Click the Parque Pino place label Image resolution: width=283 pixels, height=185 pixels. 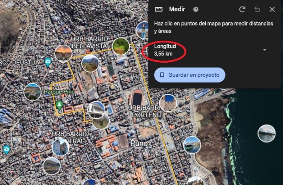[x=59, y=92]
